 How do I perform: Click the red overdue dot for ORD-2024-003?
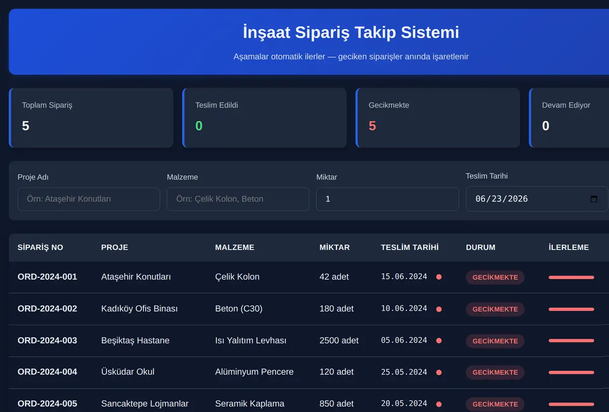(439, 340)
